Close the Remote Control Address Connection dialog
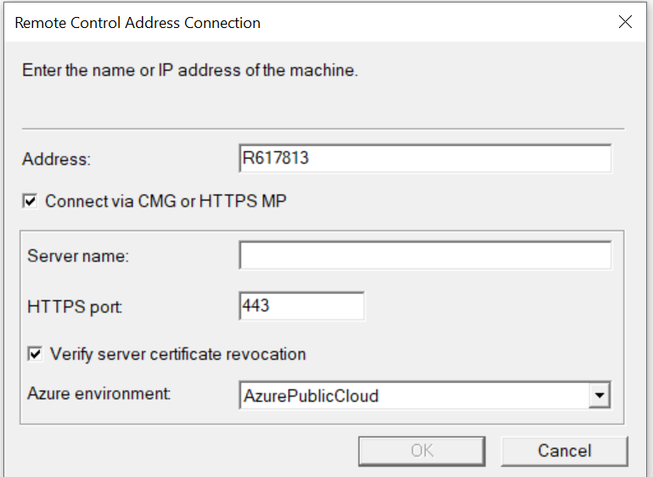 click(x=625, y=22)
